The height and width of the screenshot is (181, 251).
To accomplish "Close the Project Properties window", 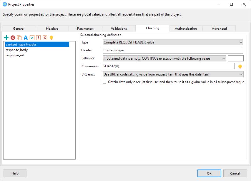I will 244,4.
